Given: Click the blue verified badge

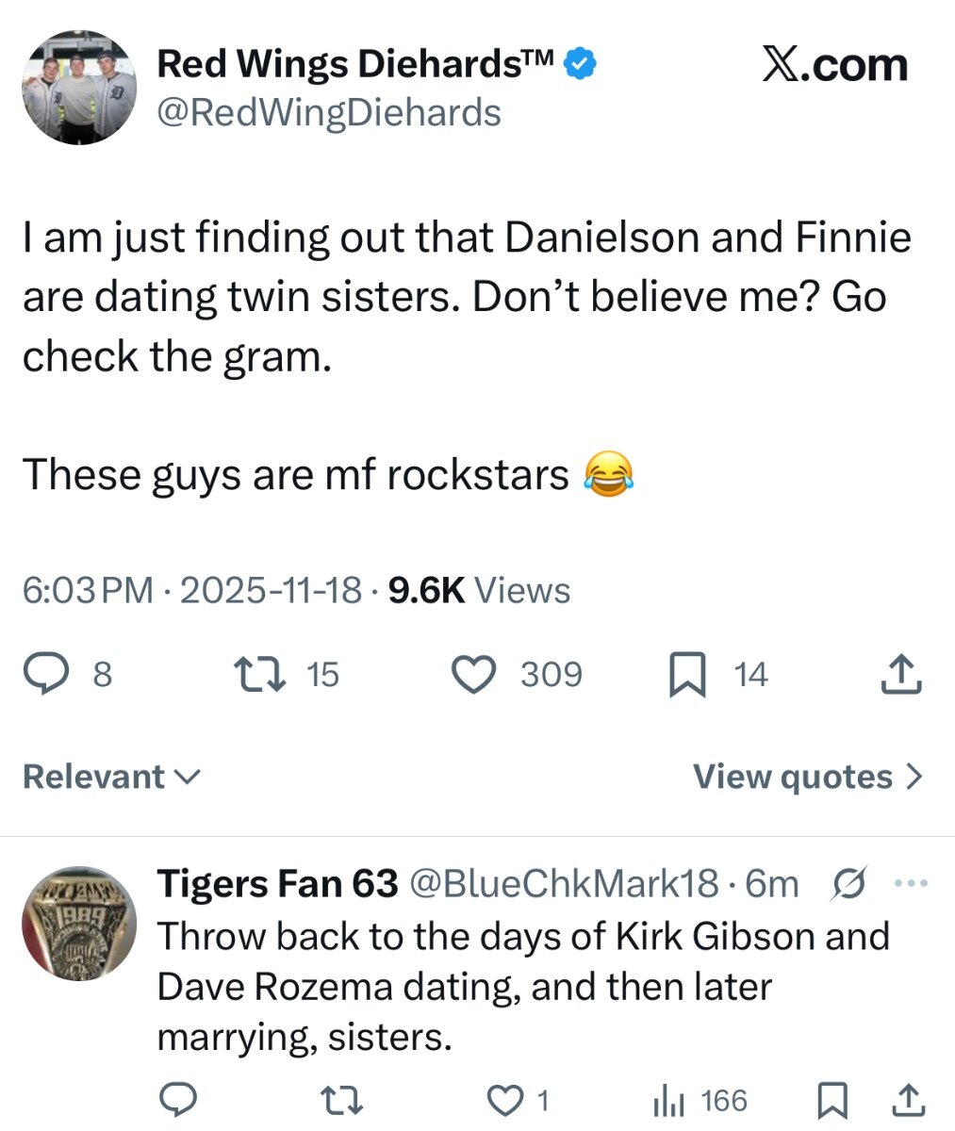Looking at the screenshot, I should point(579,64).
